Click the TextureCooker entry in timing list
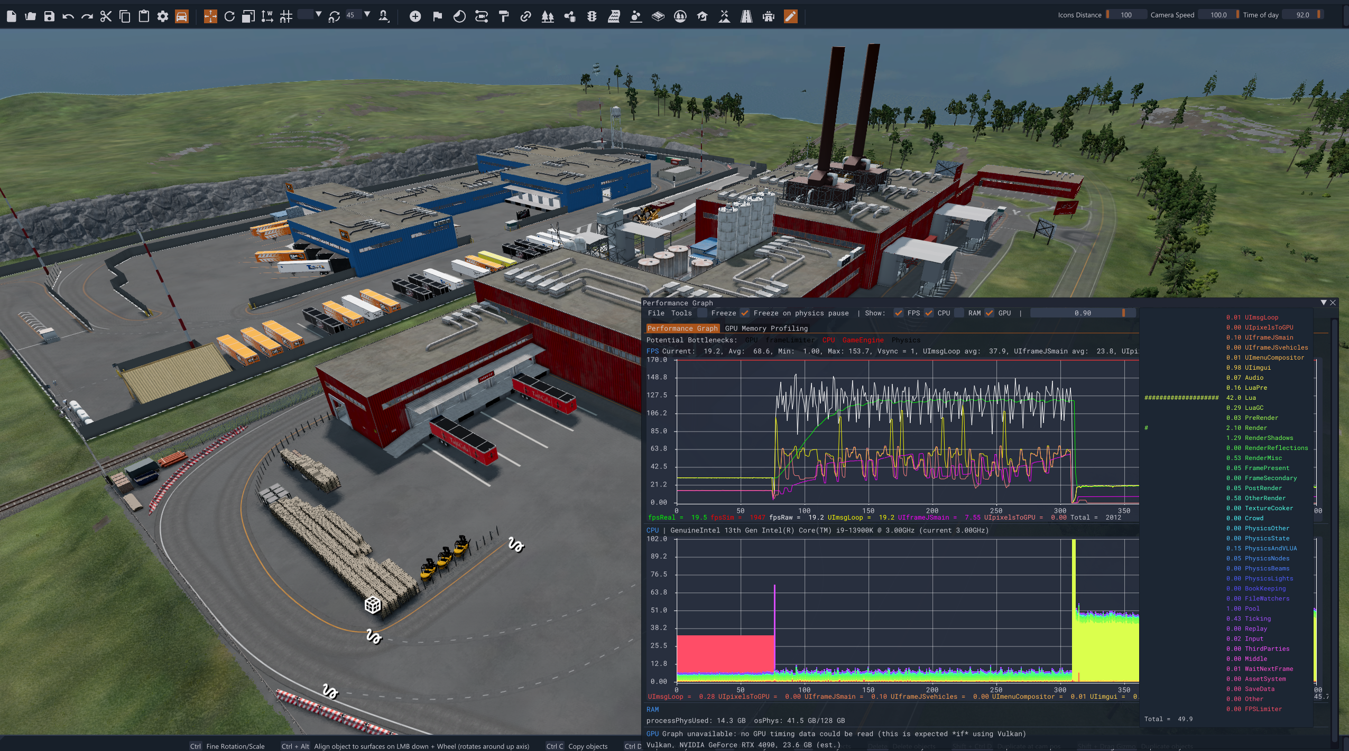 (1260, 508)
